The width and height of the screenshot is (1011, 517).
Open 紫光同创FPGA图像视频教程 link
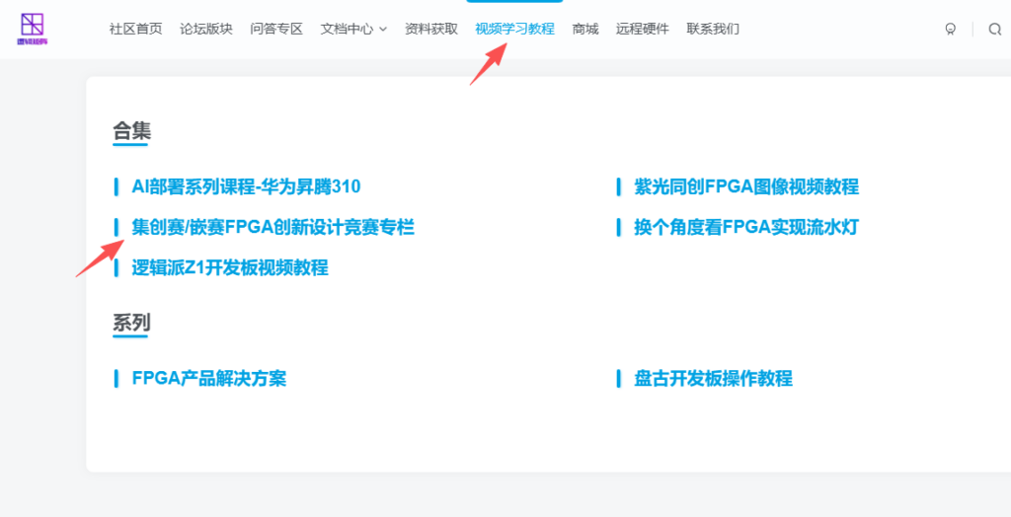coord(745,186)
